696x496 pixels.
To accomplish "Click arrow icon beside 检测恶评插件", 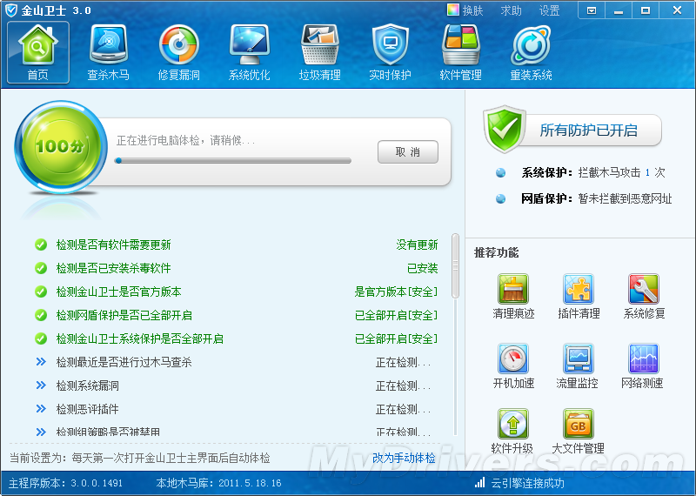I will pyautogui.click(x=41, y=409).
